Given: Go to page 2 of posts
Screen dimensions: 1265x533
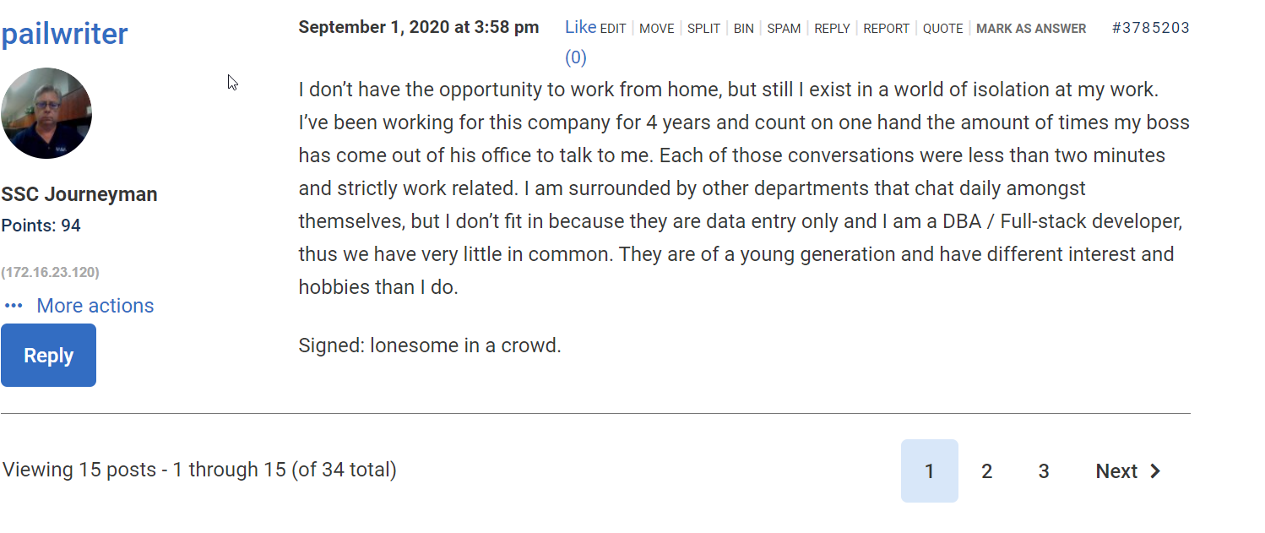Looking at the screenshot, I should pos(986,471).
